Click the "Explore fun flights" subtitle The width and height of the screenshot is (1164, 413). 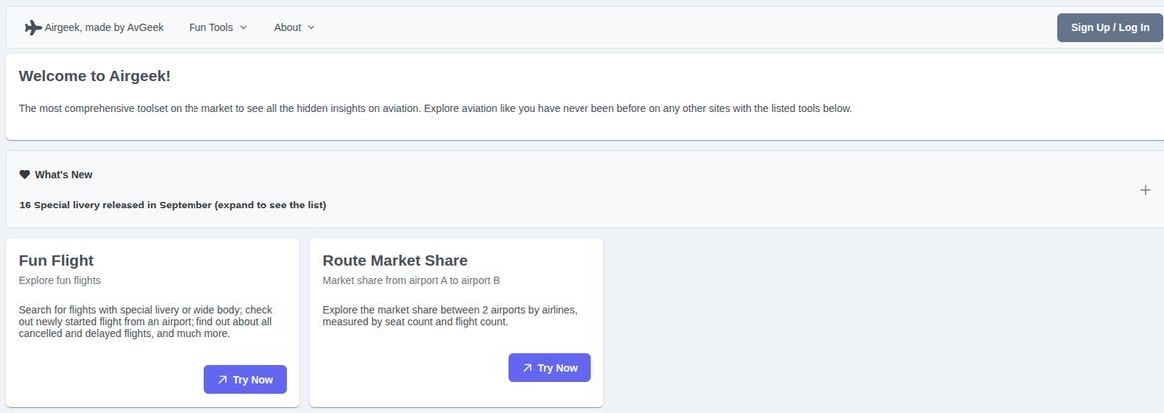pos(60,281)
